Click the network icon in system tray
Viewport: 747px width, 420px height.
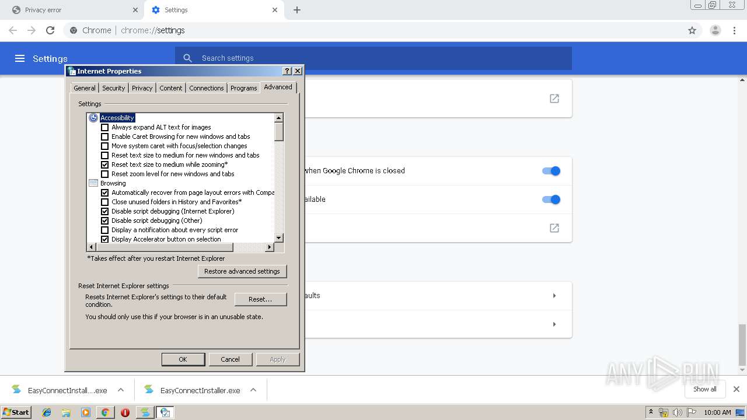click(664, 412)
